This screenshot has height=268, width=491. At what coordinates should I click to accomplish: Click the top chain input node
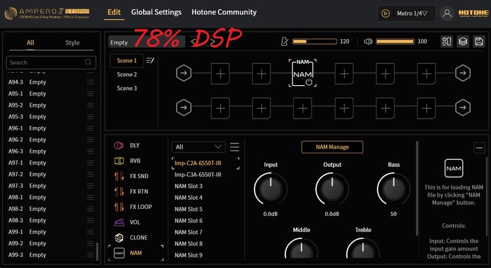tap(183, 73)
